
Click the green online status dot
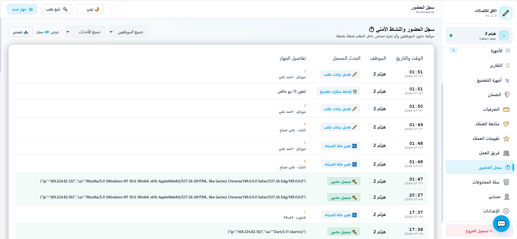(451, 35)
